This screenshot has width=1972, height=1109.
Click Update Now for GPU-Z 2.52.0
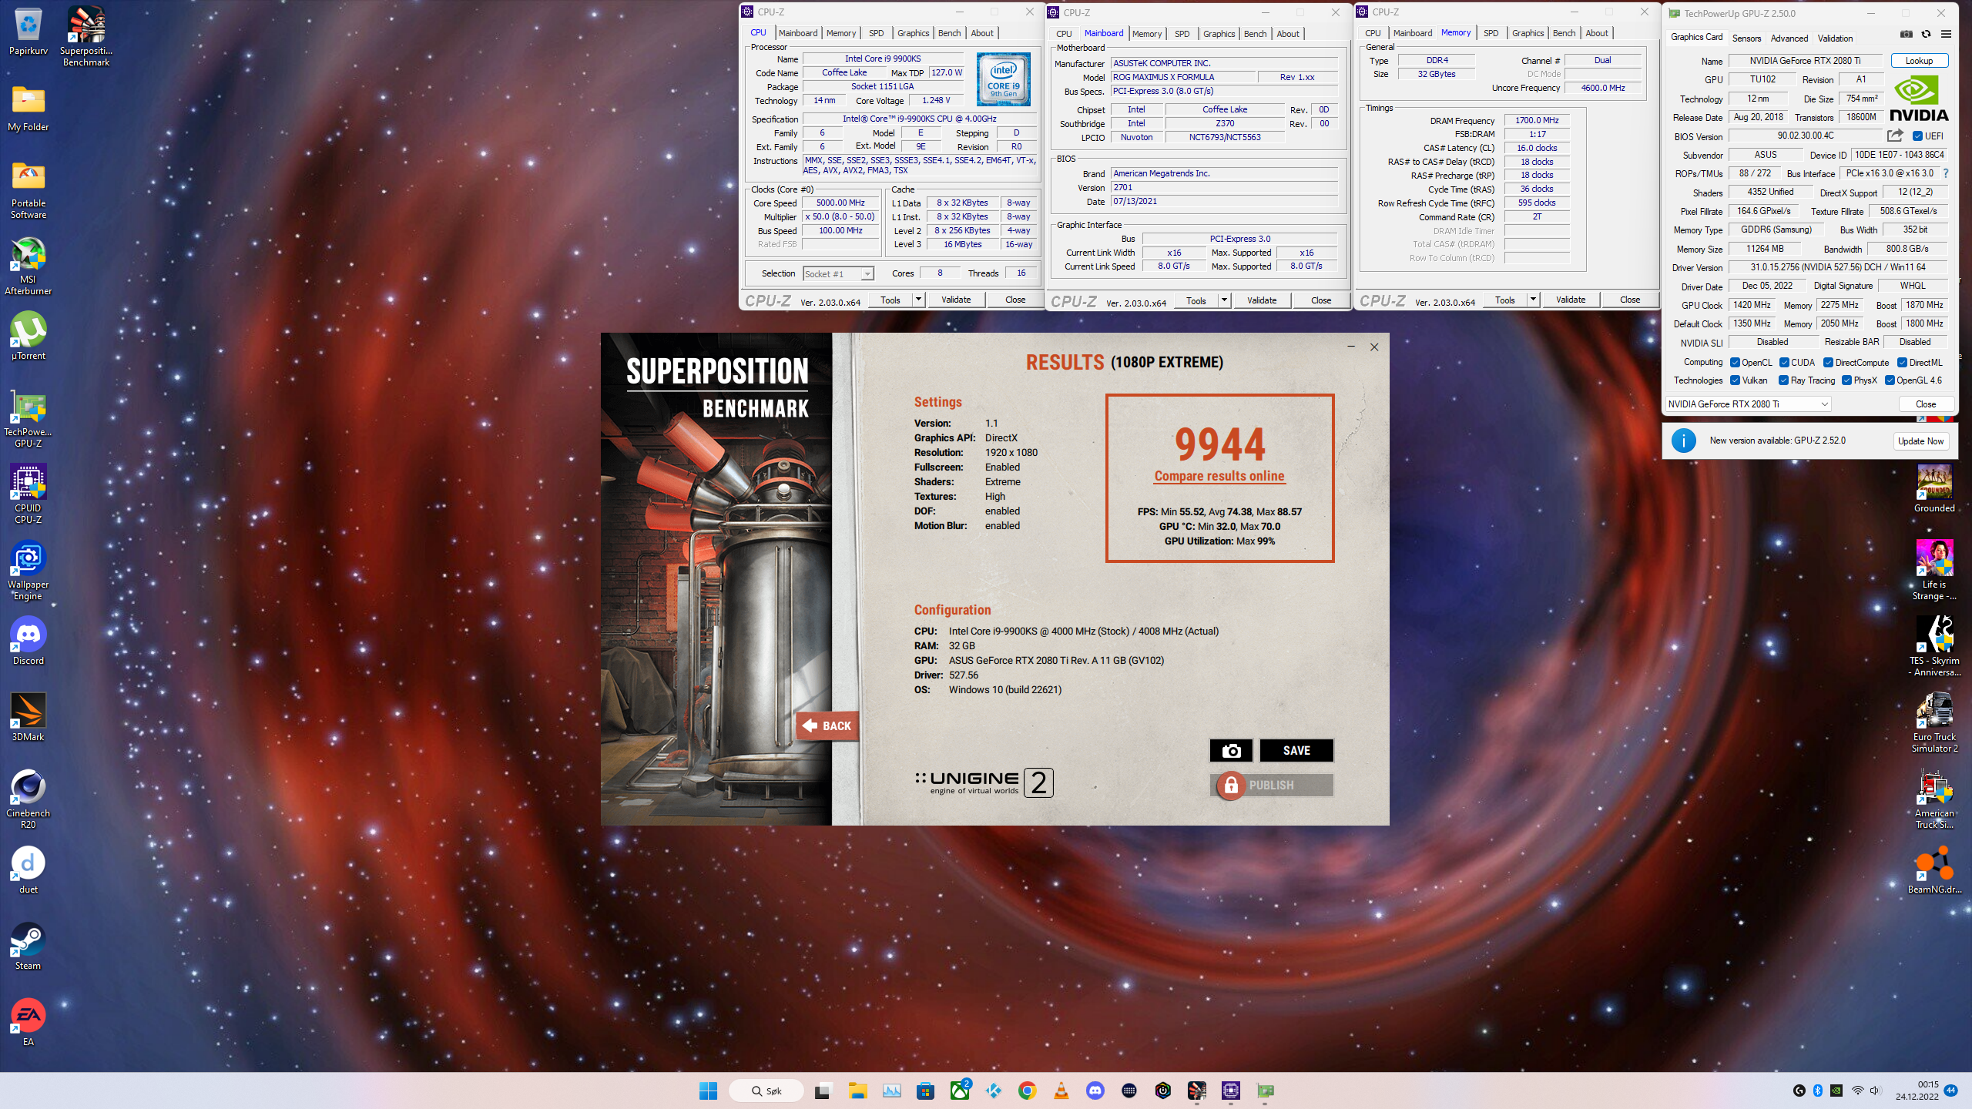(x=1920, y=441)
